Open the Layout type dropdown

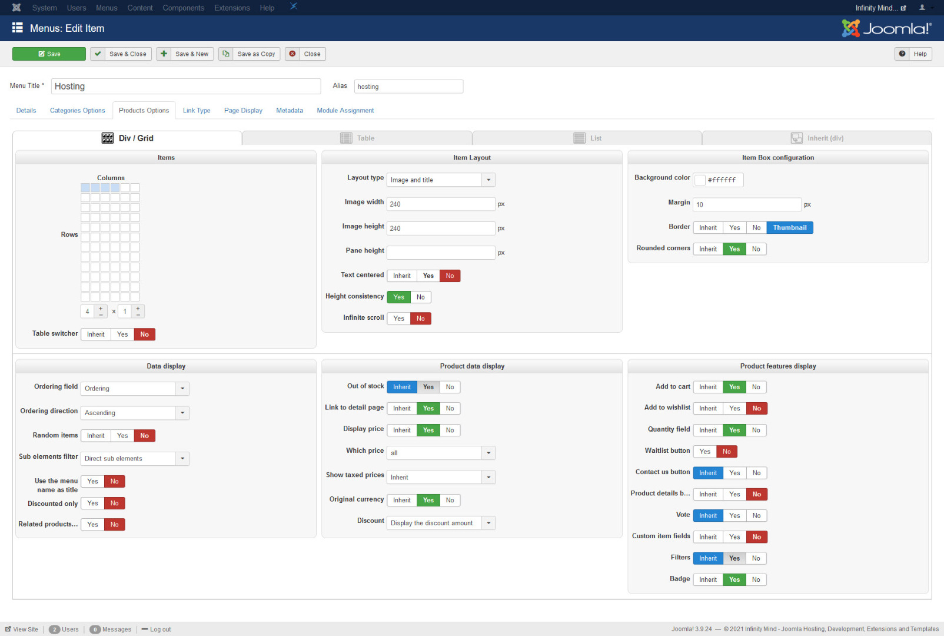coord(488,180)
